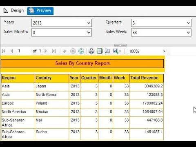Image resolution: width=196 pixels, height=147 pixels.
Task: Select the Mexico country cell
Action: pos(52,112)
